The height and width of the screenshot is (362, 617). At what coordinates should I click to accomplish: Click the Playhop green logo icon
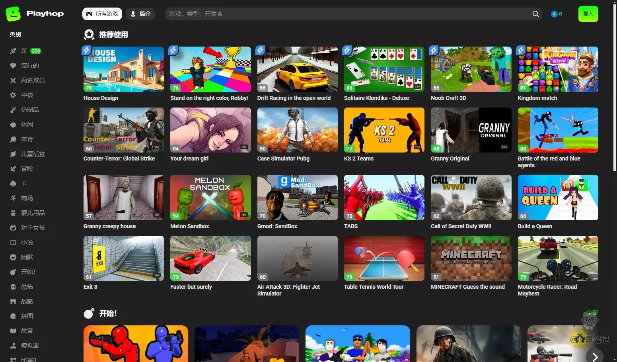point(13,14)
